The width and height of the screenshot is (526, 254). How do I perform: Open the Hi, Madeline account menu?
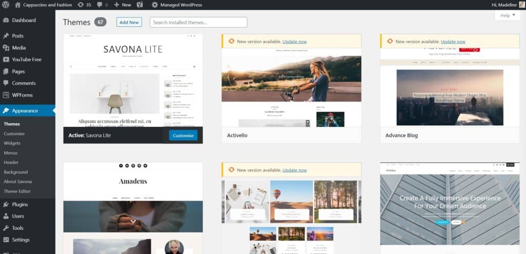tap(508, 5)
